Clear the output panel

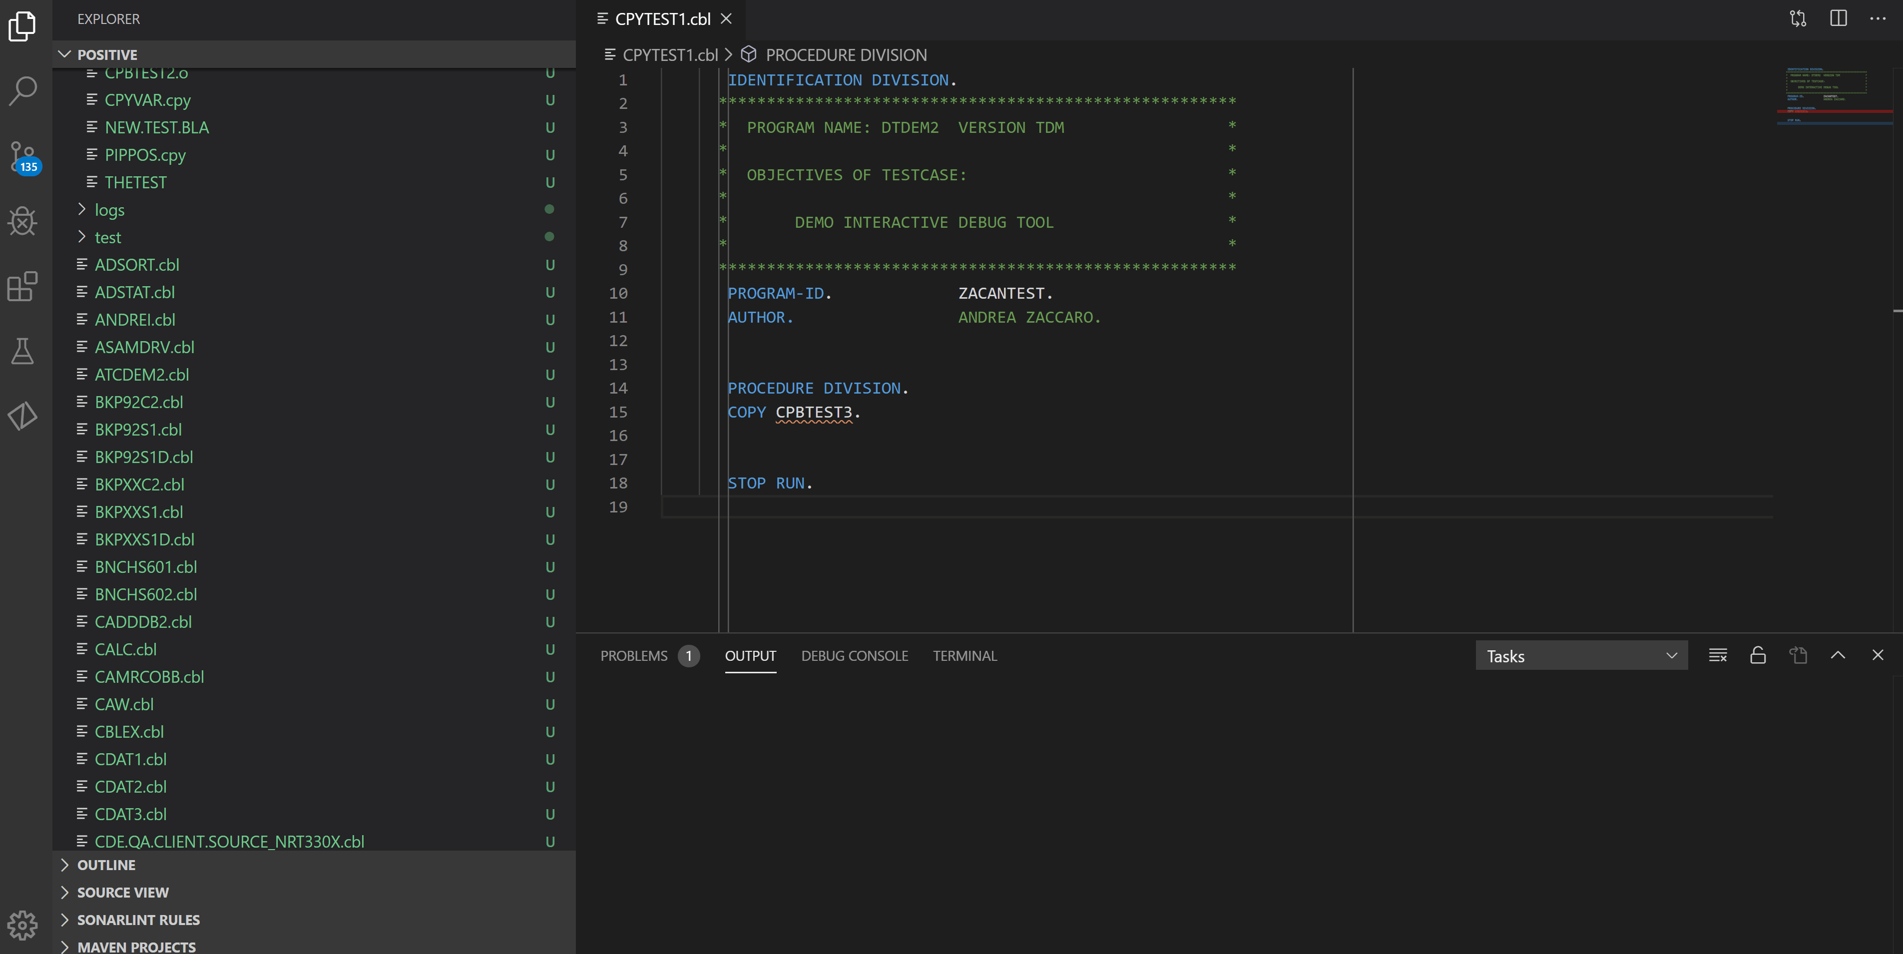coord(1718,655)
